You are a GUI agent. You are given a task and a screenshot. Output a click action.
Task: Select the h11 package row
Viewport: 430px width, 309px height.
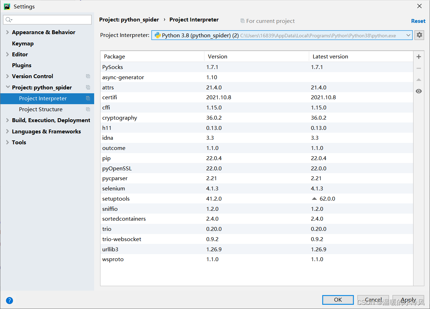coord(257,128)
